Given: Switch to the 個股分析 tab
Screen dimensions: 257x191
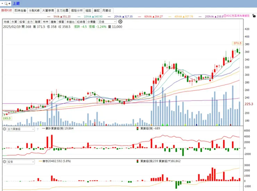Looking at the screenshot, I should (x=77, y=10).
